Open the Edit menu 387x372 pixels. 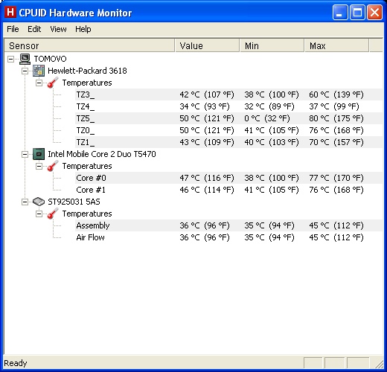(34, 29)
